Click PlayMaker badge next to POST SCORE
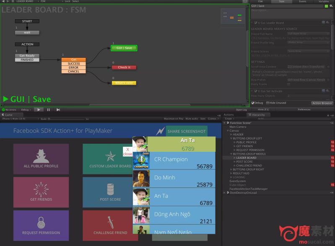This screenshot has width=335, height=246. [x=332, y=161]
